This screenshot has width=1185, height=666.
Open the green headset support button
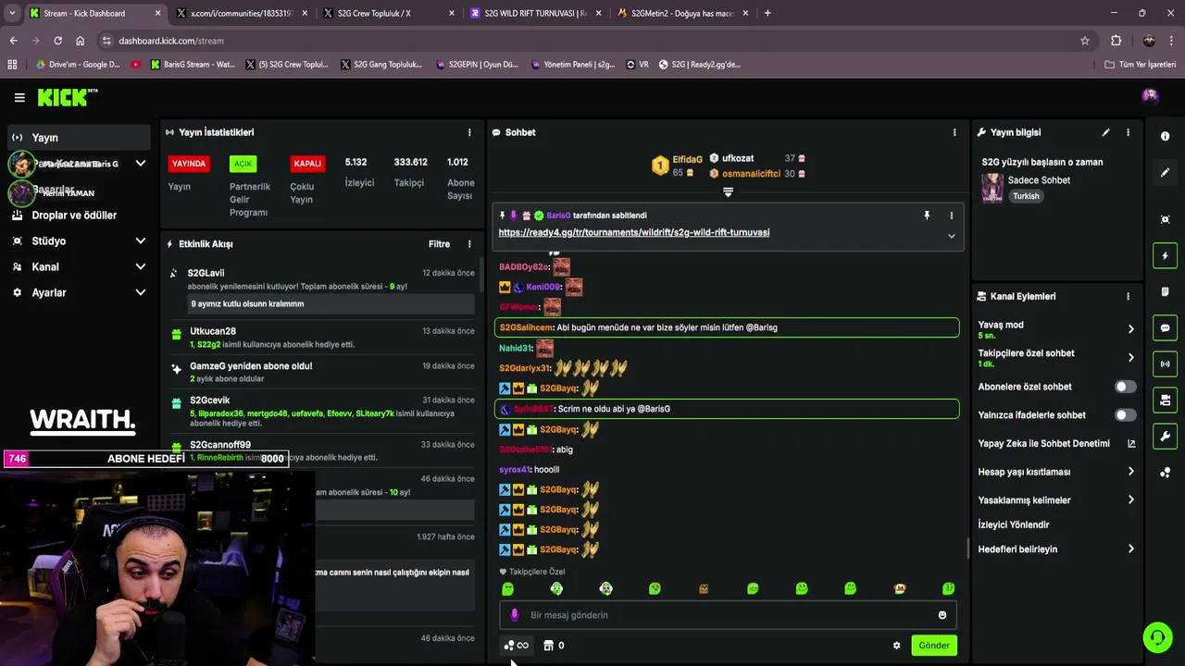pyautogui.click(x=1157, y=637)
